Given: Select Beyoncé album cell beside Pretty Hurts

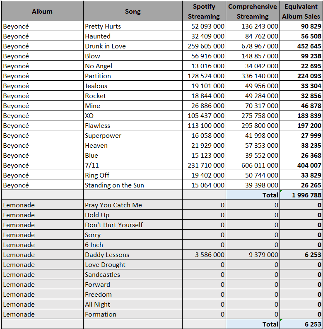Looking at the screenshot, I should coord(42,26).
